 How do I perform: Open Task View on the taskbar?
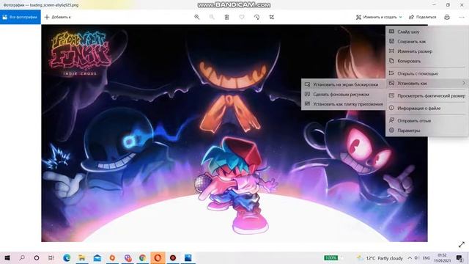coord(51,257)
